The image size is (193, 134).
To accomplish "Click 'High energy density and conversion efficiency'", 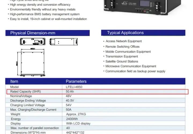I will (x=40, y=5).
